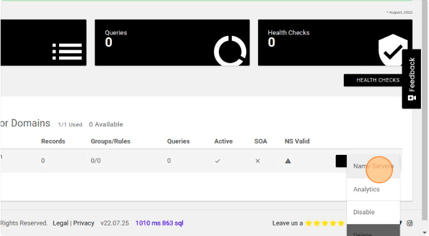Click the NS Valid warning triangle

288,161
